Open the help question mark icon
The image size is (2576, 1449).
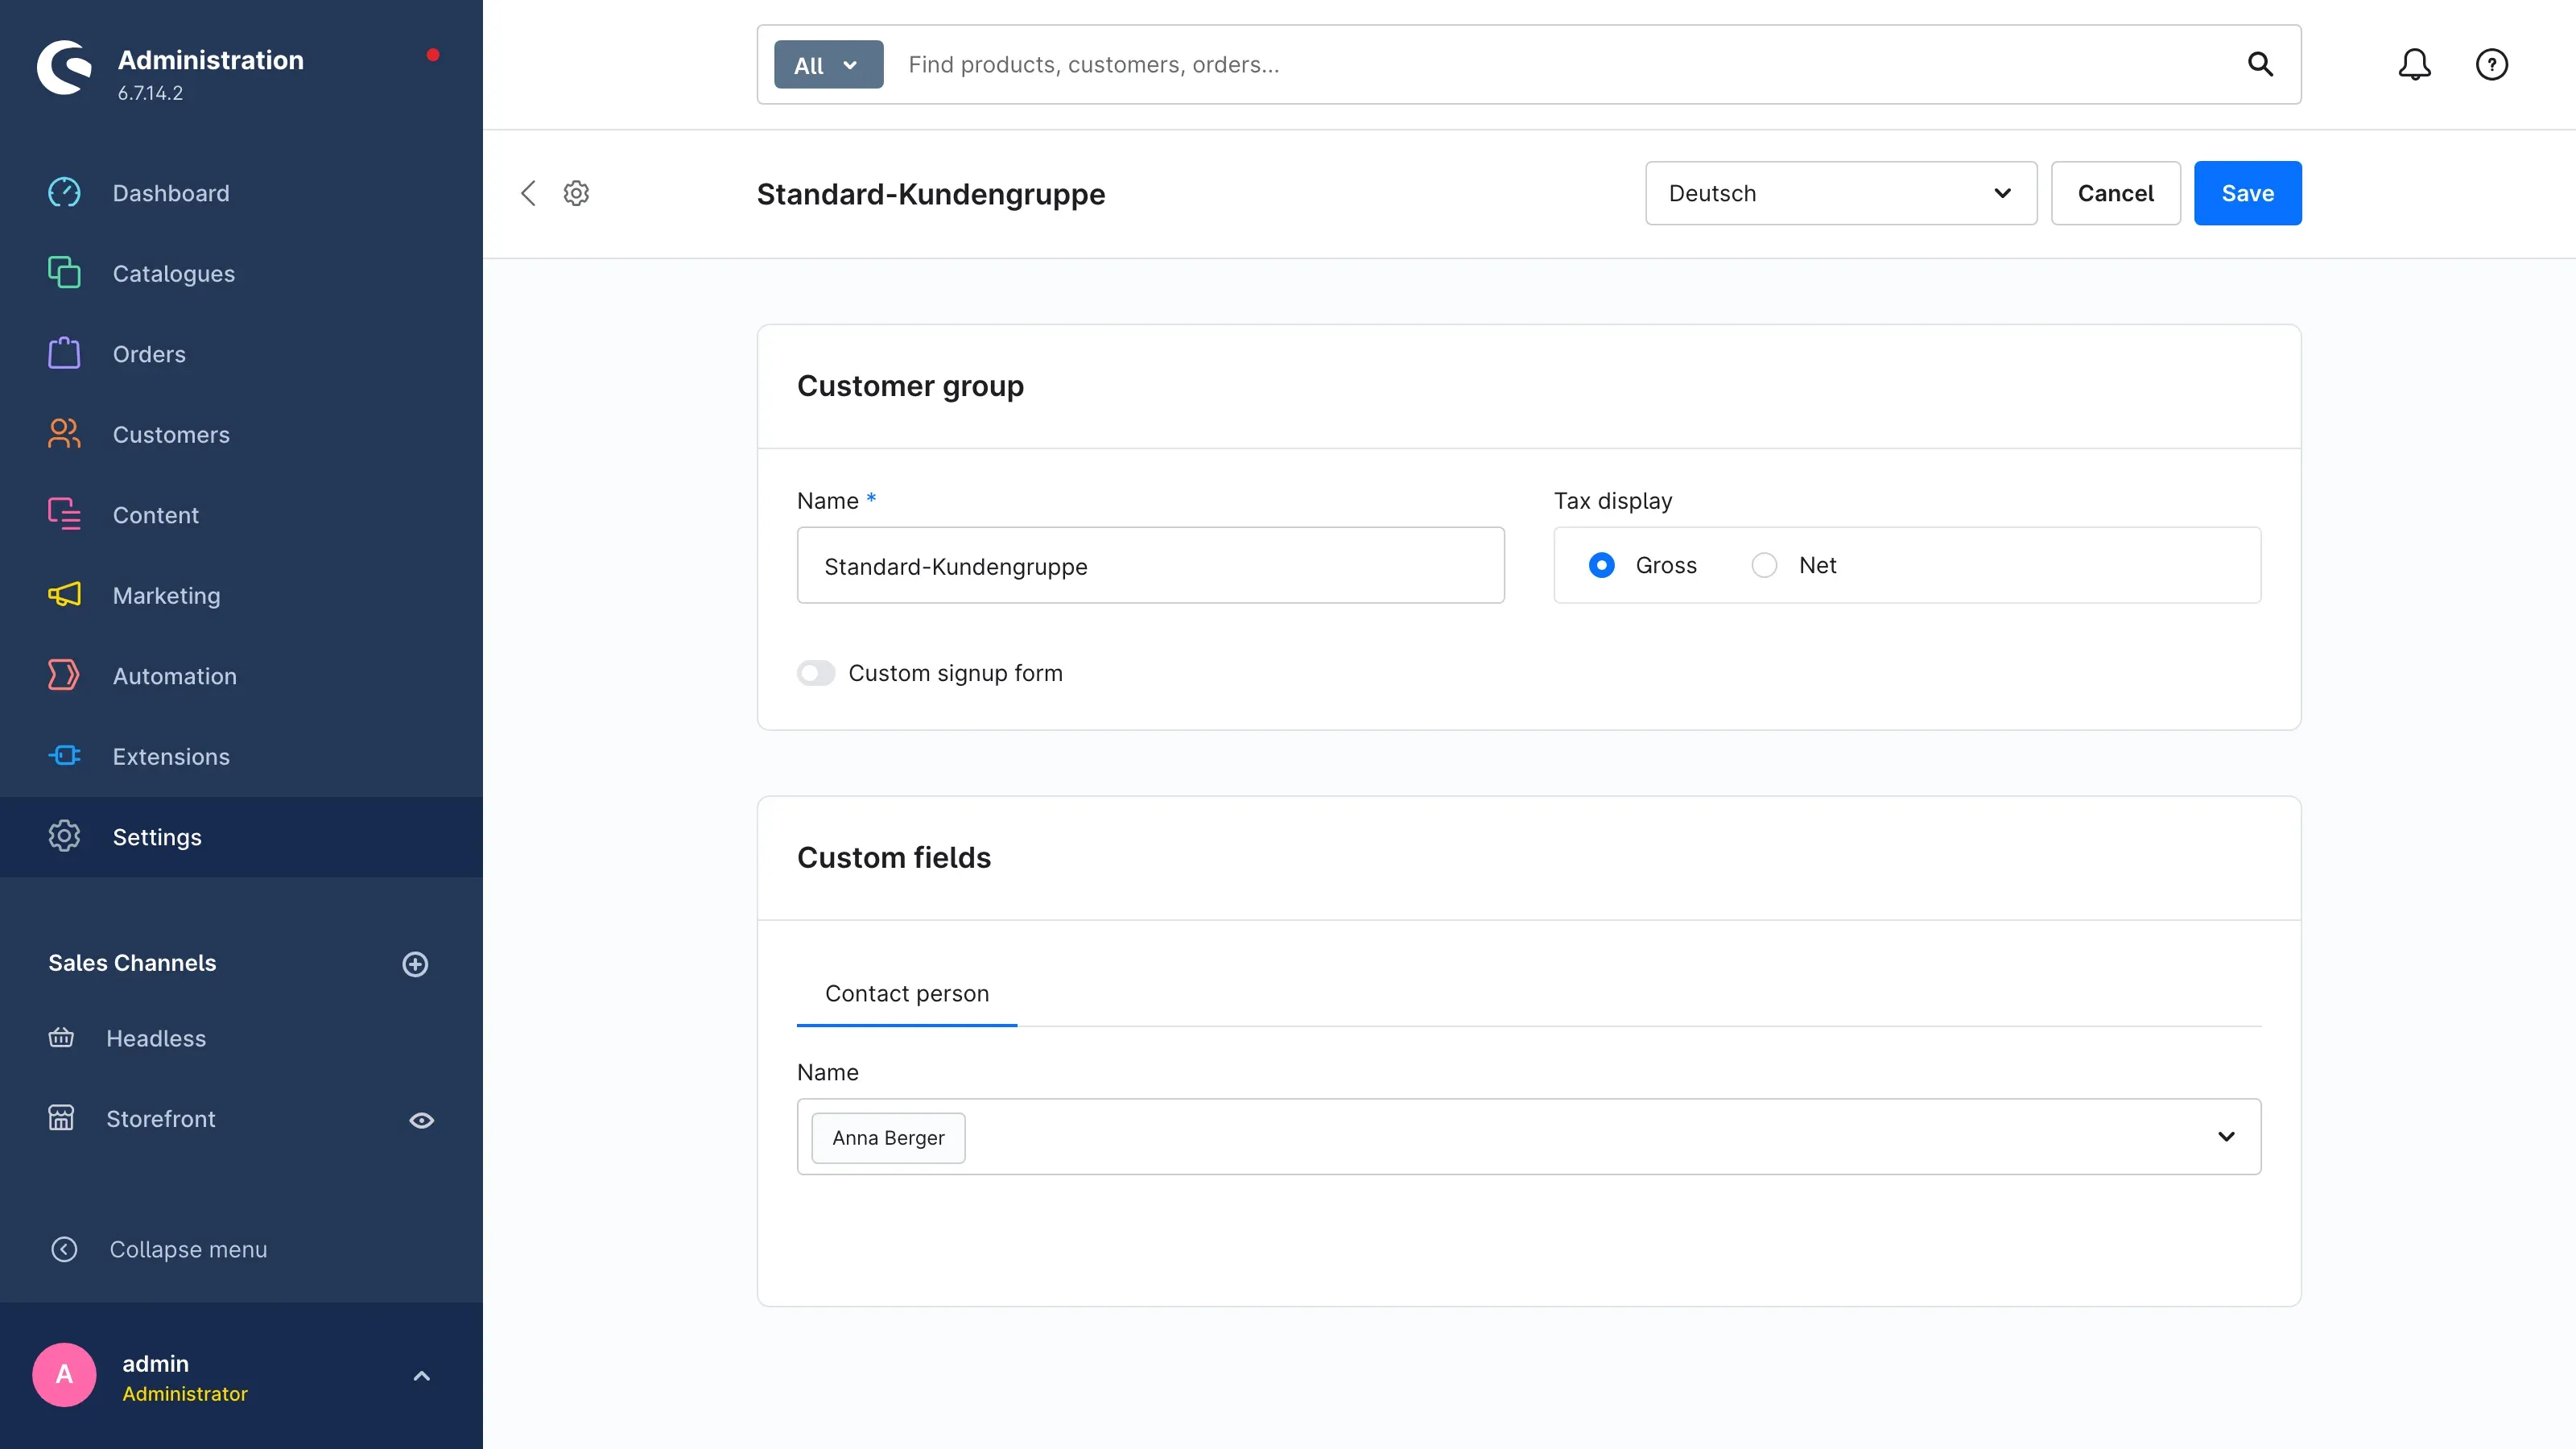tap(2491, 65)
